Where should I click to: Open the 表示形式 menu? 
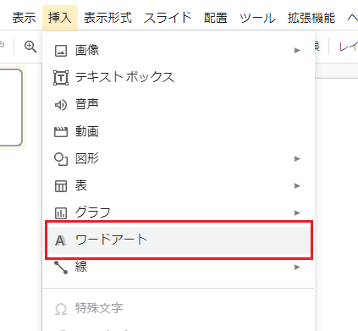pos(107,18)
